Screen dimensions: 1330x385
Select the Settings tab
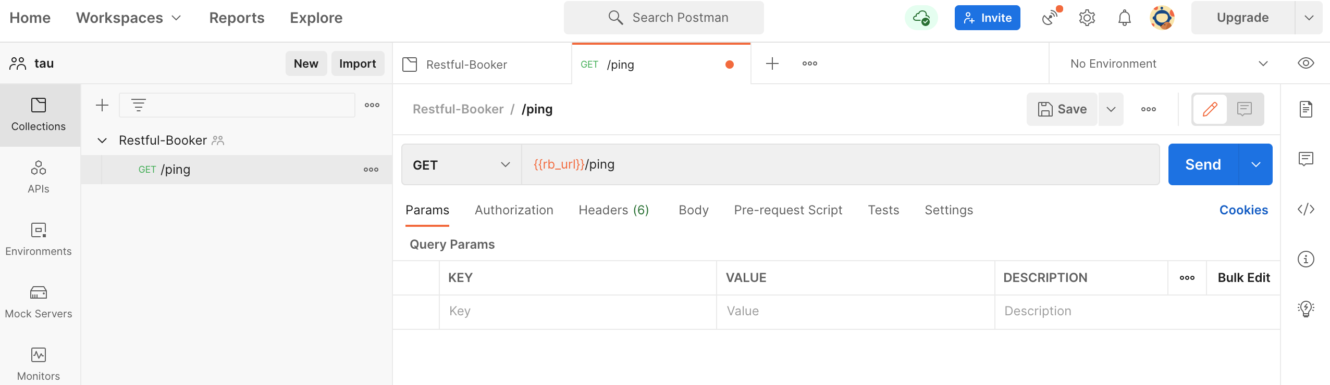pos(949,210)
